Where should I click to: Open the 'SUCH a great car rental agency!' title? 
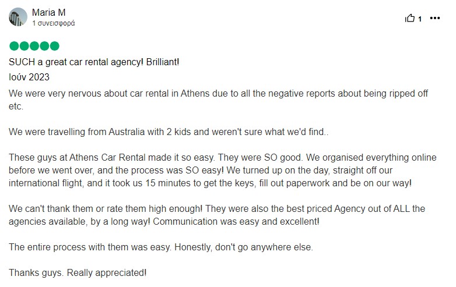click(x=94, y=62)
